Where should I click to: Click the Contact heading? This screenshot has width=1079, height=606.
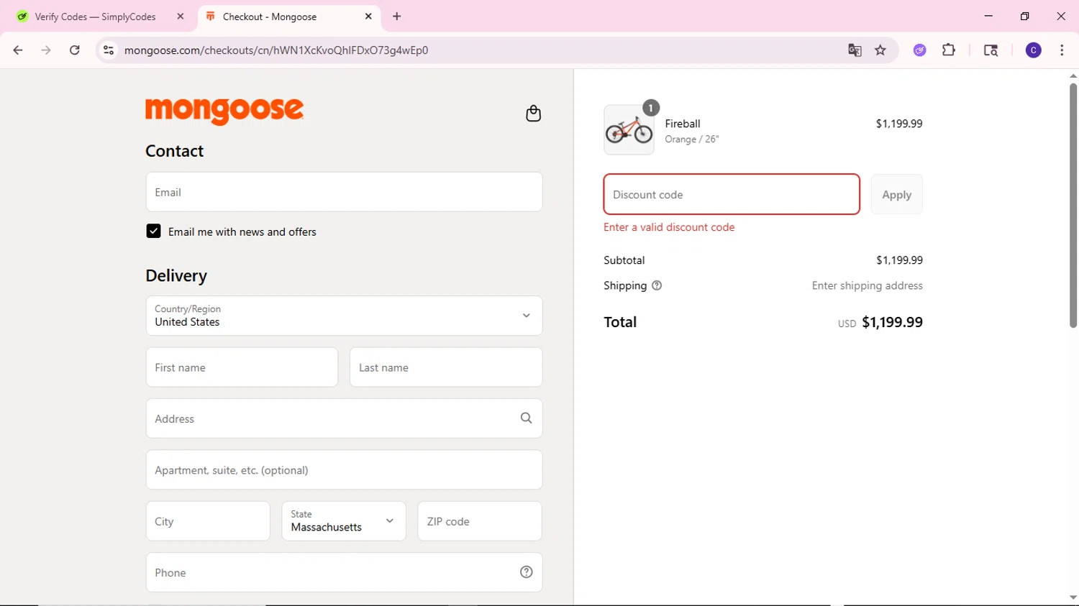pyautogui.click(x=174, y=151)
